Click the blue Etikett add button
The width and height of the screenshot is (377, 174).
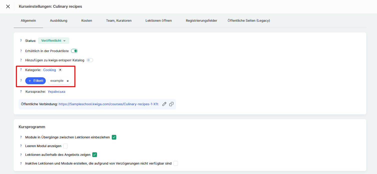35,81
